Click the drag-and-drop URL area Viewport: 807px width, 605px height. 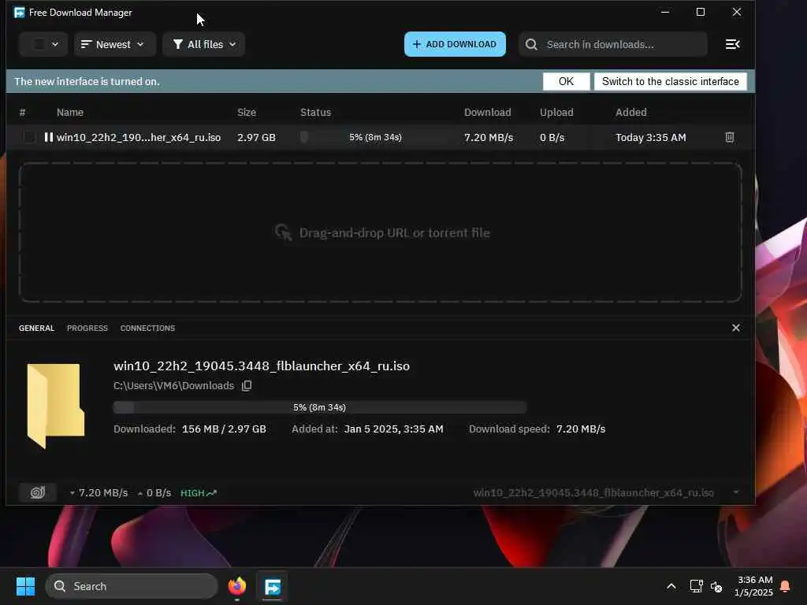[381, 232]
